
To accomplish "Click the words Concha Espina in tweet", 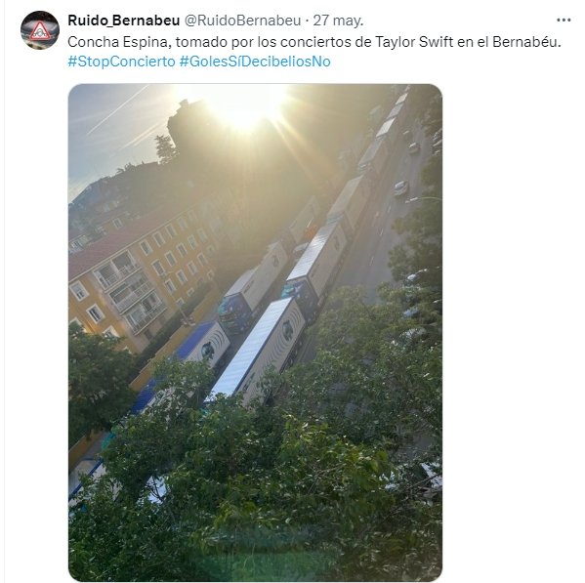I will [119, 42].
